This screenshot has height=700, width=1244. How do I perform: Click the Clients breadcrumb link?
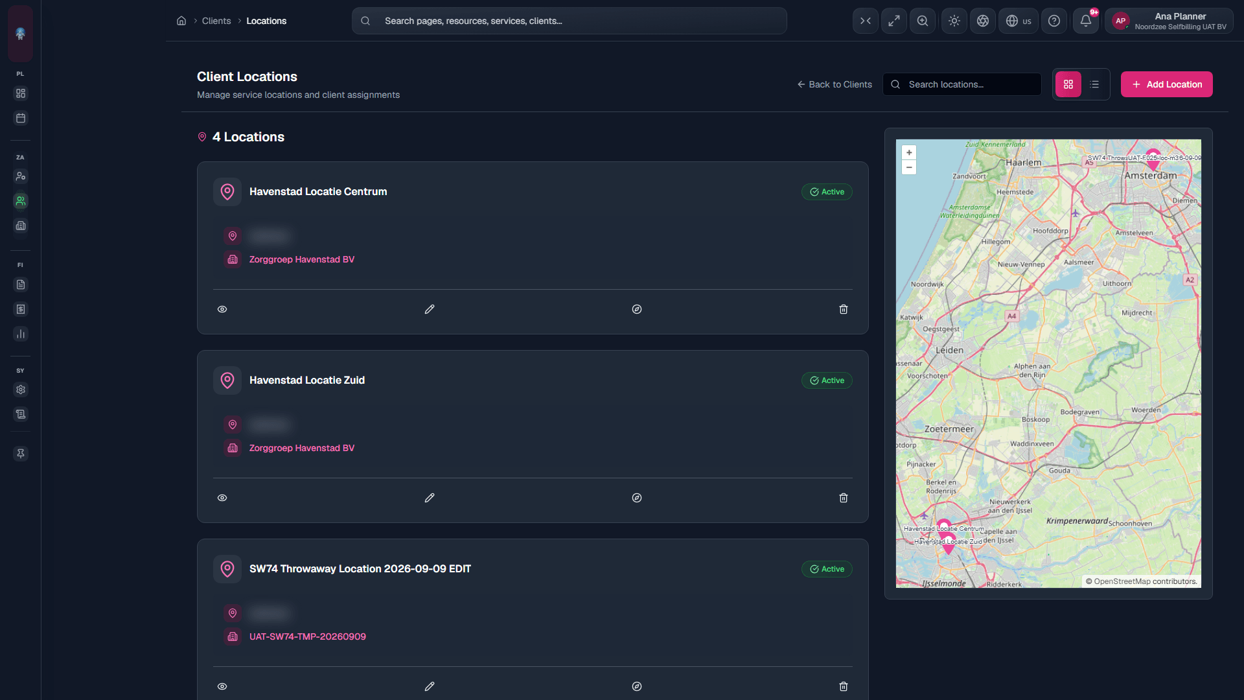(216, 21)
